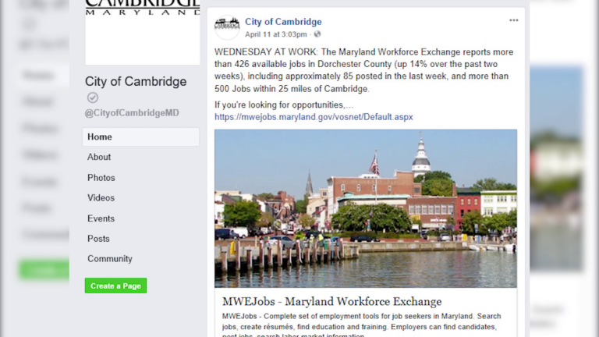This screenshot has height=337, width=599.
Task: Click the public globe icon by the timestamp
Action: click(317, 34)
